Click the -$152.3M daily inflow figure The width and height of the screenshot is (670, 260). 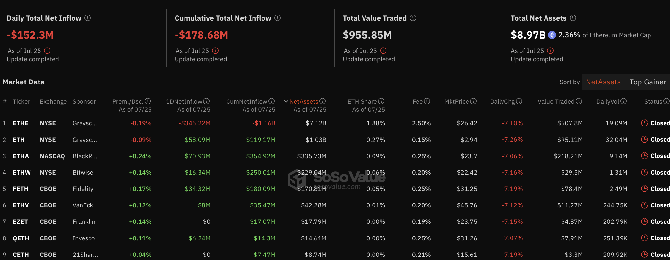[x=30, y=35]
